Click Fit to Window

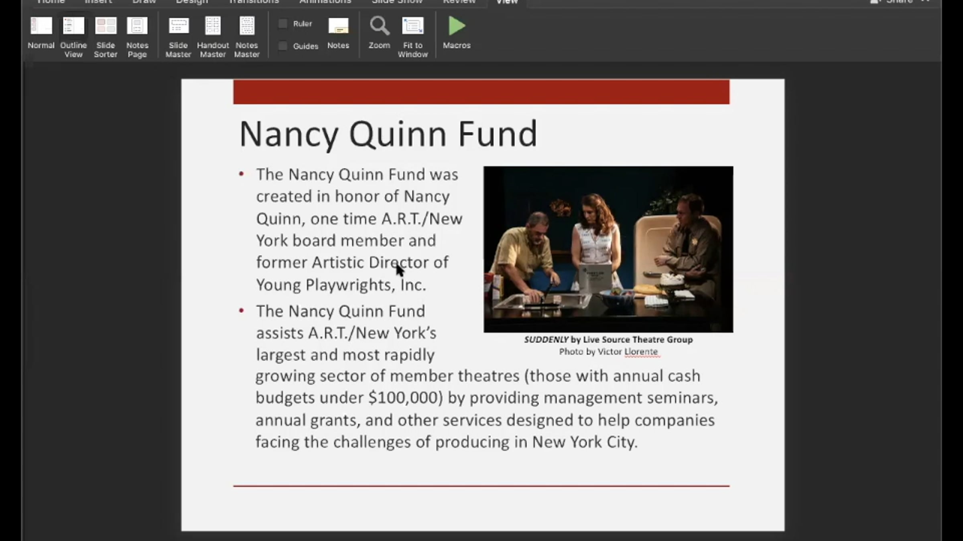click(x=412, y=26)
